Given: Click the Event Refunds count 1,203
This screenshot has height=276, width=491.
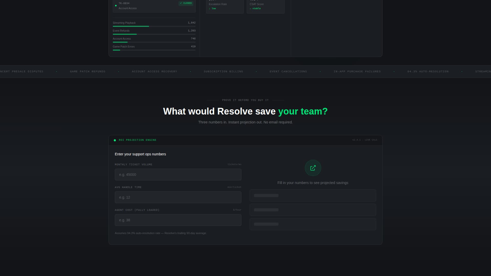Looking at the screenshot, I should (x=192, y=31).
